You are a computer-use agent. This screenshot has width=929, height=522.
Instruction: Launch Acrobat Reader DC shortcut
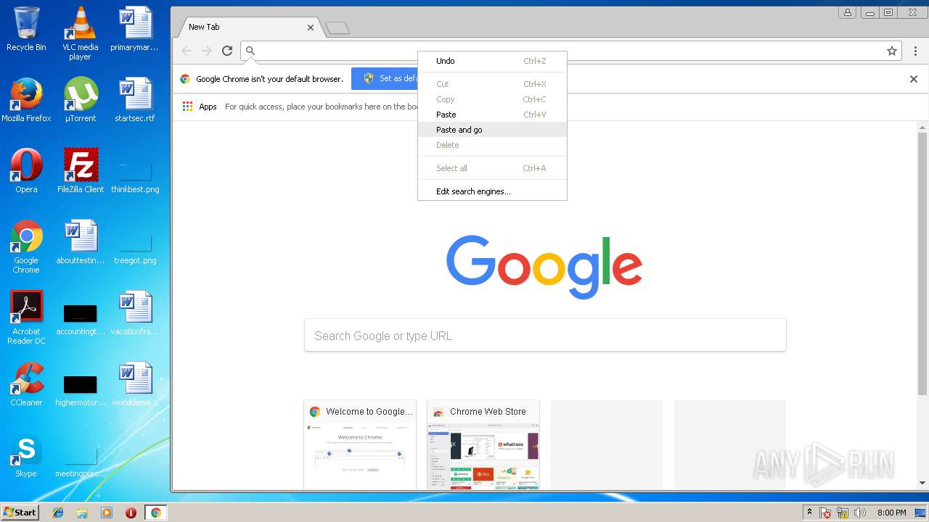click(x=26, y=318)
